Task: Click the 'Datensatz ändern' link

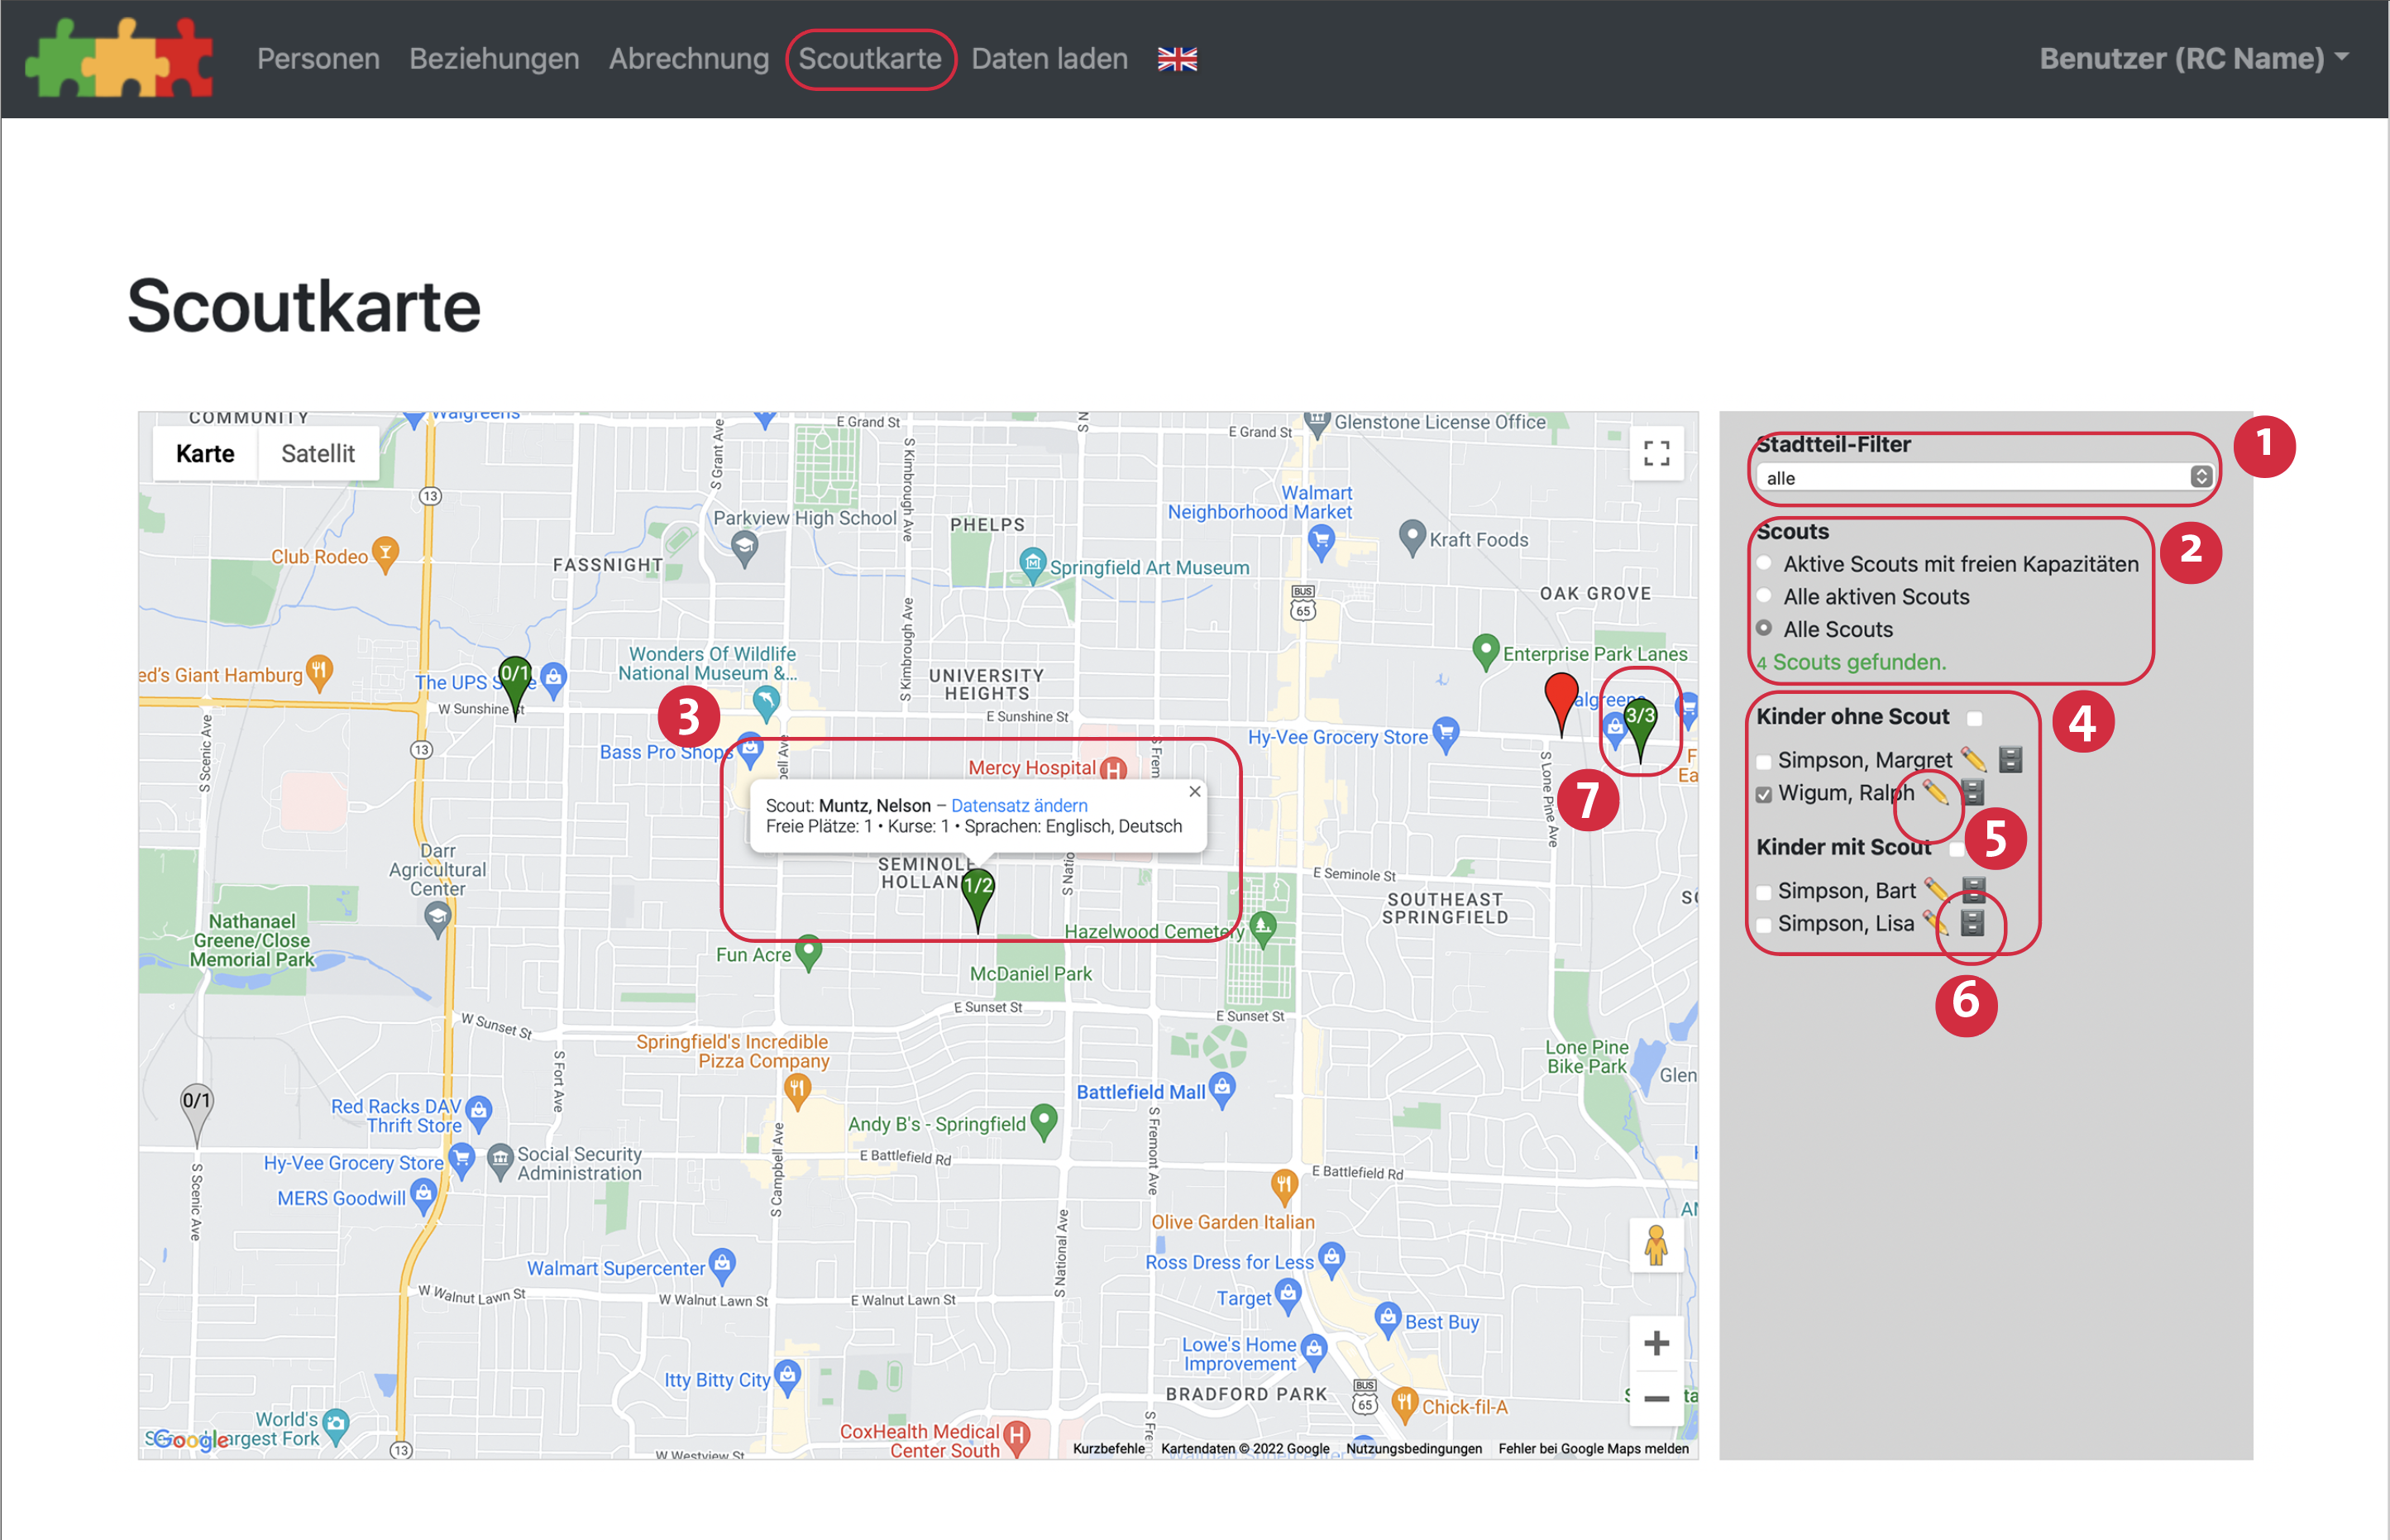Action: pos(1019,805)
